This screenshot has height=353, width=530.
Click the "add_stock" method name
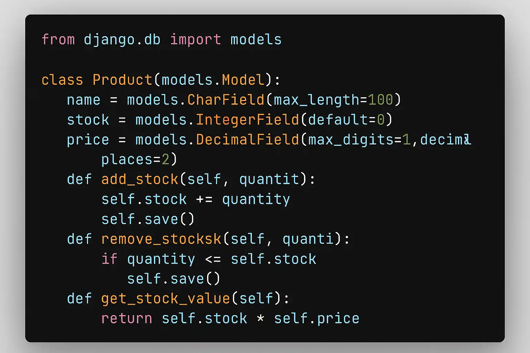pyautogui.click(x=139, y=180)
